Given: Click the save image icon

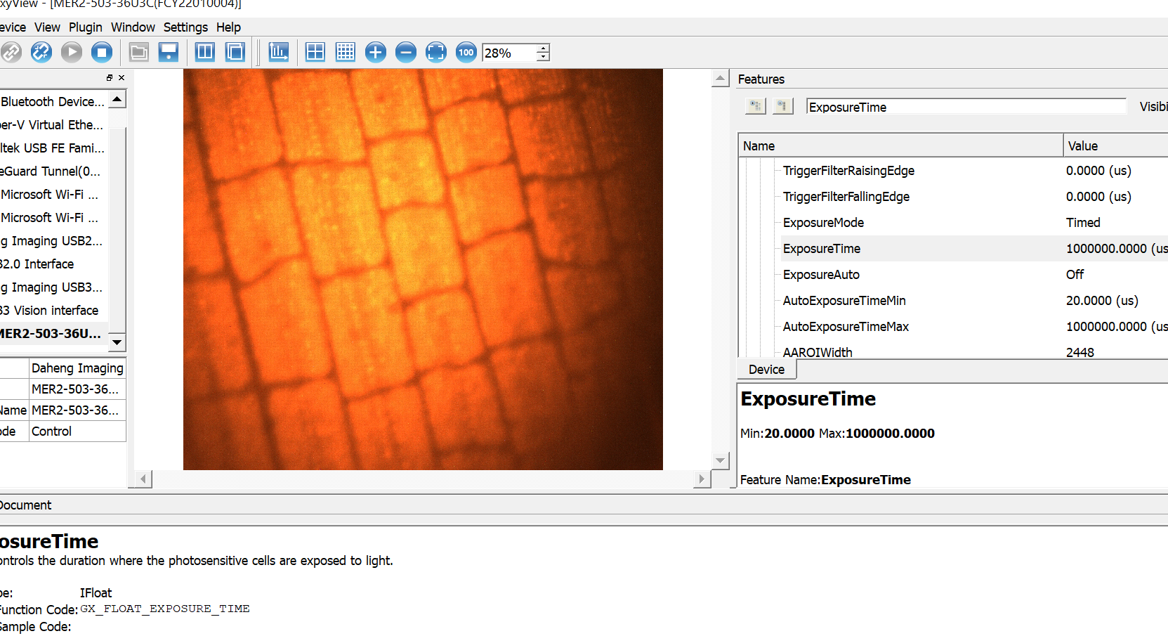Looking at the screenshot, I should pos(169,52).
